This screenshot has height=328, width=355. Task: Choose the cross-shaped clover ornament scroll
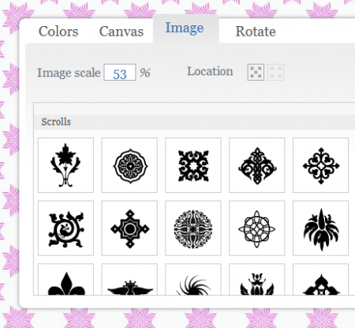coord(320,165)
